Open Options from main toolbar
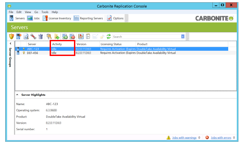 click(115, 18)
